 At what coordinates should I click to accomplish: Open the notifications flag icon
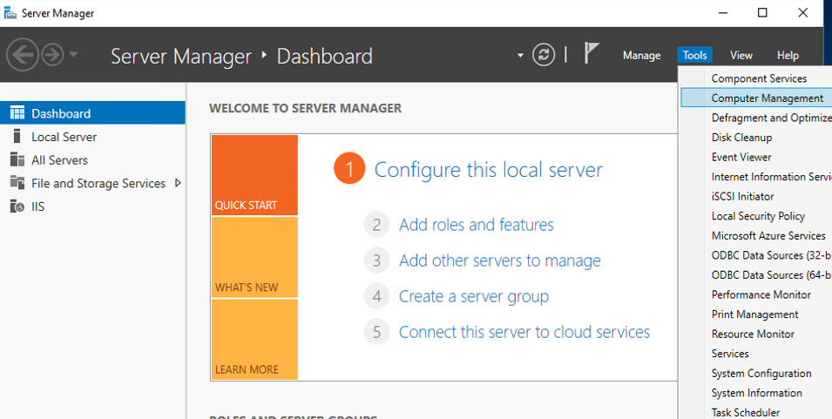click(592, 54)
